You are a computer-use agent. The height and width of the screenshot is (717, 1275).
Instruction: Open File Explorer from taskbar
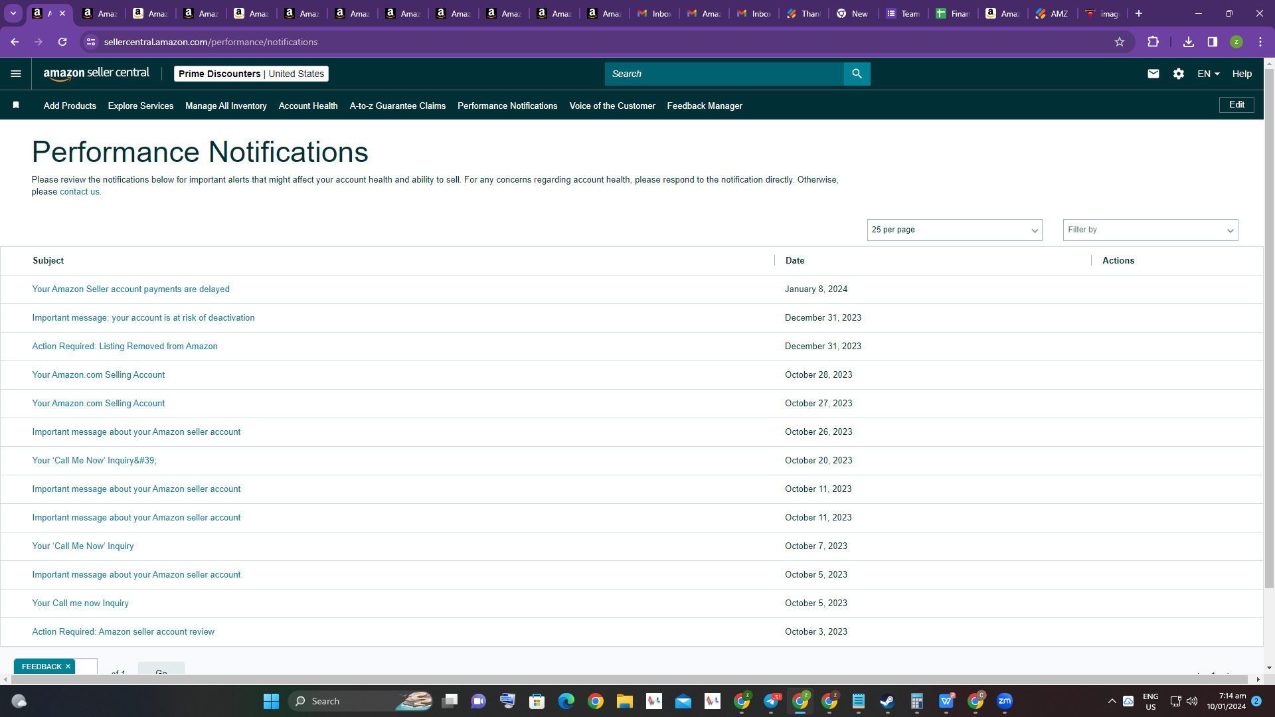(x=625, y=701)
